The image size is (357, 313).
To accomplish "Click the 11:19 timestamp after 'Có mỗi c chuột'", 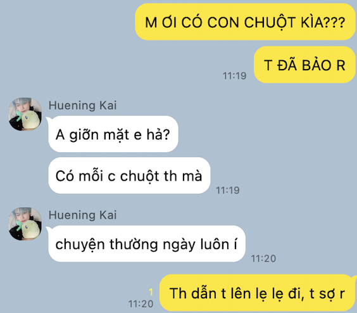I will (x=228, y=190).
